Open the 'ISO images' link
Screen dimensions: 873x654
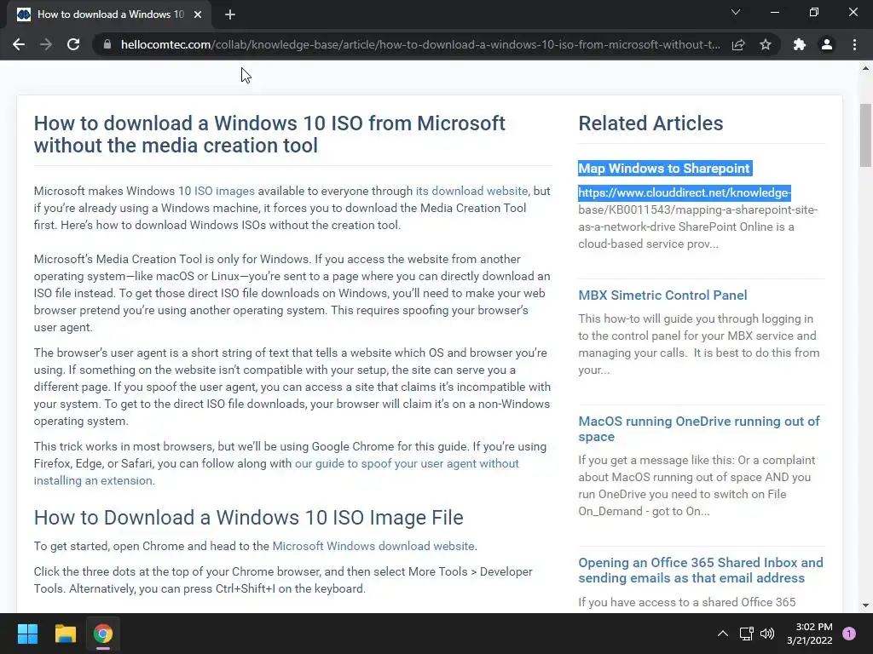[x=224, y=192]
